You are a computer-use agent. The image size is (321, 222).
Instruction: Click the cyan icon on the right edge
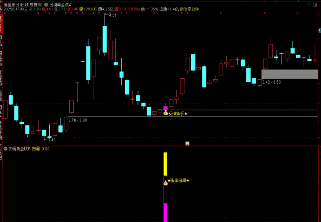tap(320, 30)
